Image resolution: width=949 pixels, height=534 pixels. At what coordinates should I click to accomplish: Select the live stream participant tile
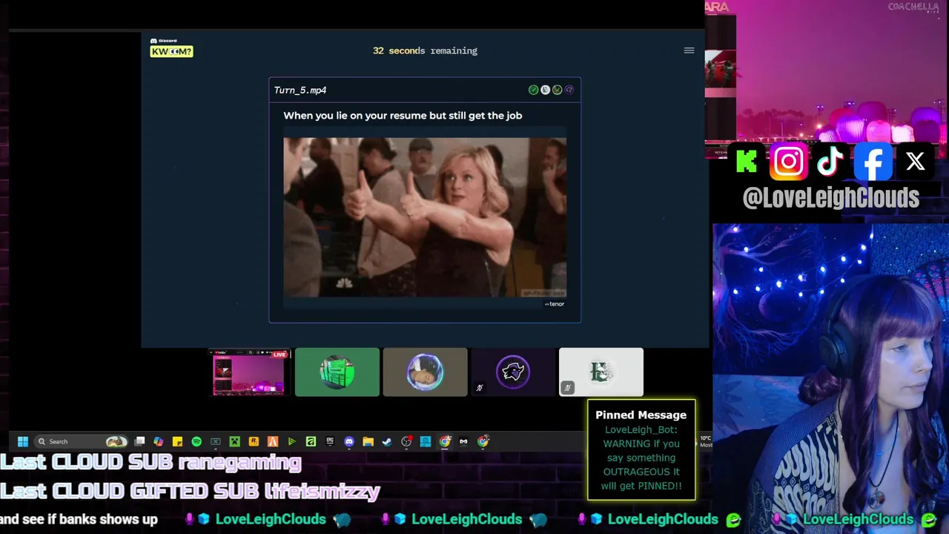[x=249, y=372]
